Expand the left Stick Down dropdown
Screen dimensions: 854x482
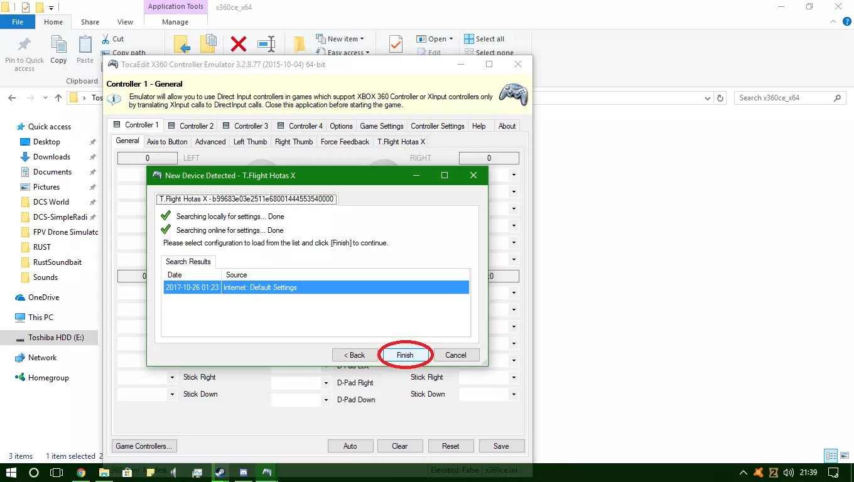[x=172, y=395]
